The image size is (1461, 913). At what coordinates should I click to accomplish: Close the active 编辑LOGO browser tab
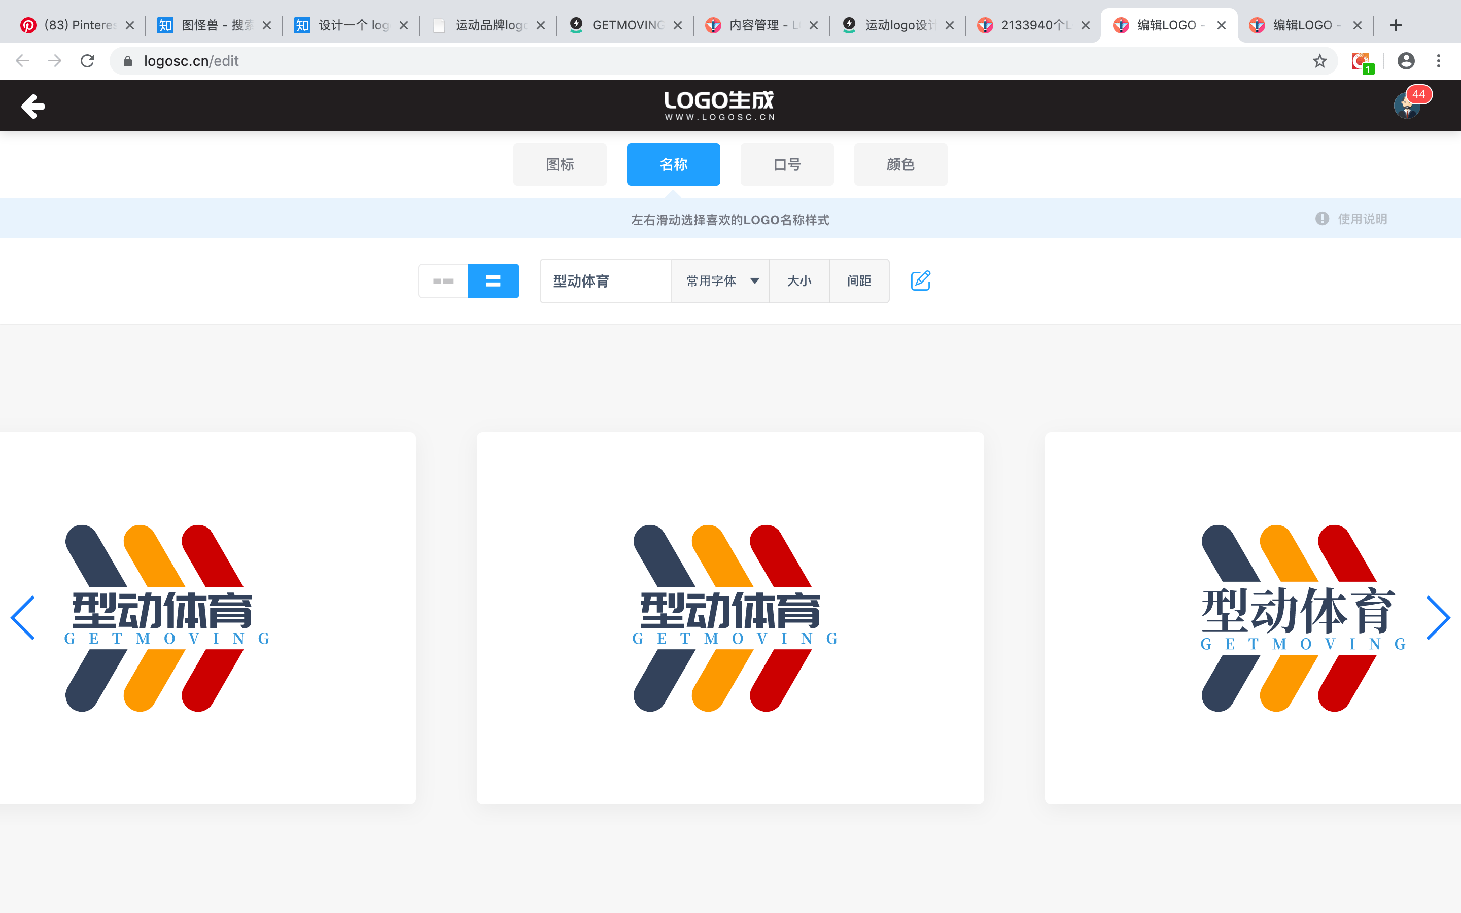tap(1222, 25)
